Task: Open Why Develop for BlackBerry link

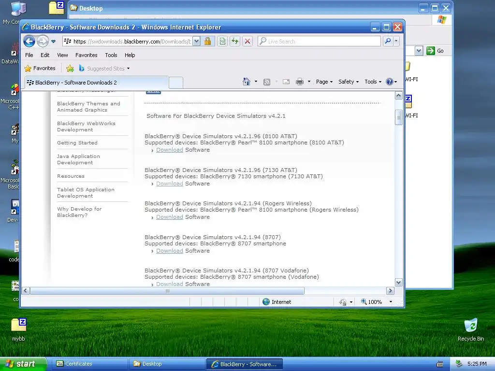Action: coord(80,212)
